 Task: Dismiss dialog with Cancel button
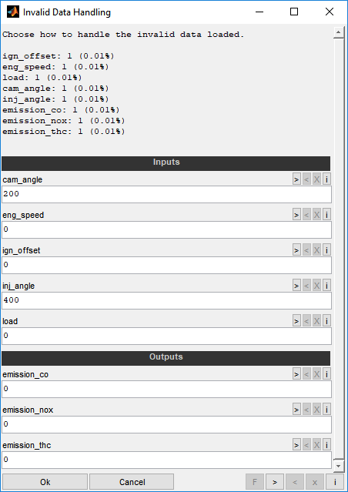click(x=132, y=482)
